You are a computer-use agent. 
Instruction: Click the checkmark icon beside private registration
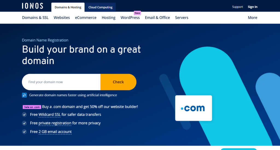tap(24, 123)
